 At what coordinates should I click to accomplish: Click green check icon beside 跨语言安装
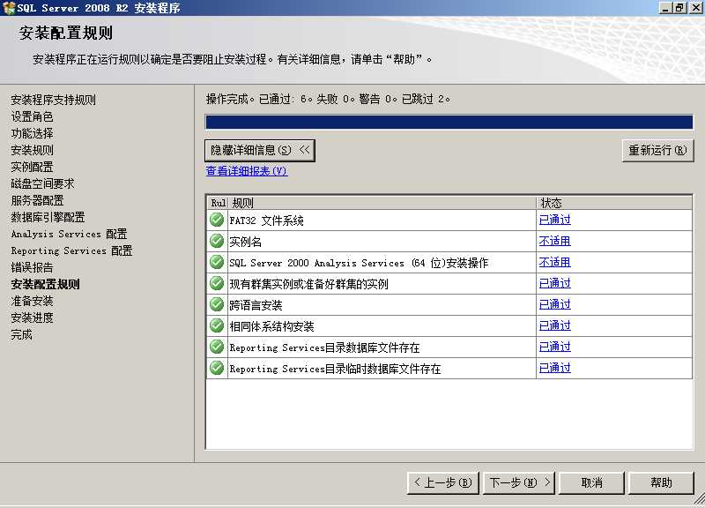tap(217, 304)
